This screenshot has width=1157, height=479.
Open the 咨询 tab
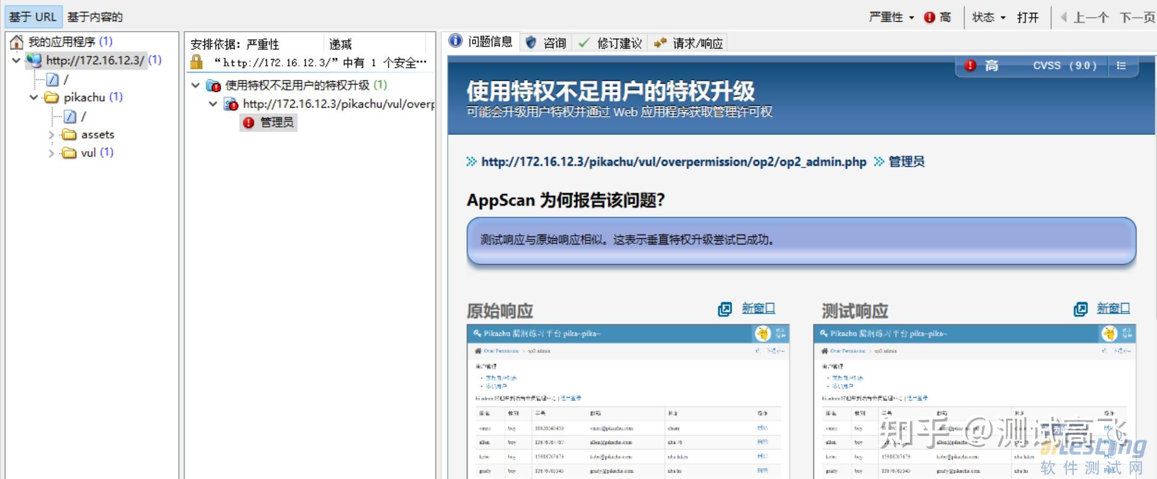click(546, 42)
